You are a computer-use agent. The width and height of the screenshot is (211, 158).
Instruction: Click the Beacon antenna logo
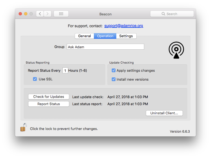click(x=176, y=50)
